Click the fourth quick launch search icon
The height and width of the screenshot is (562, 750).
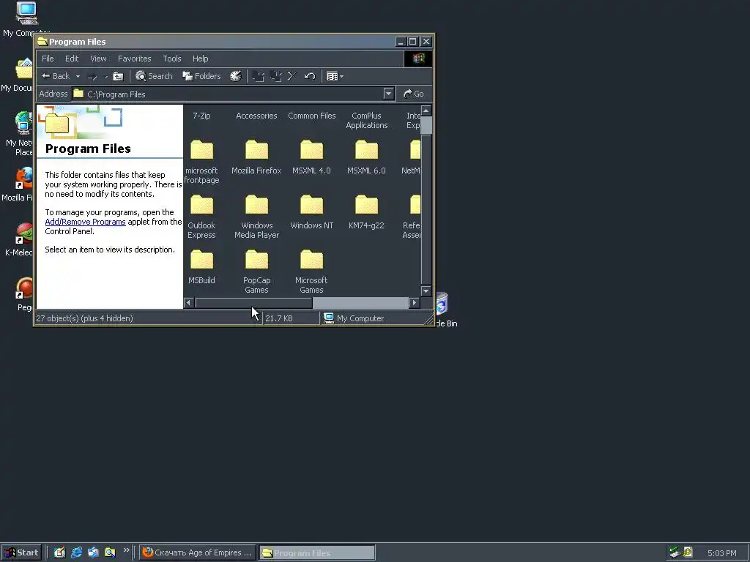coord(110,552)
